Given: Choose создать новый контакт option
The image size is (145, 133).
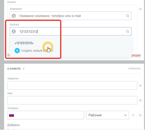Looking at the screenshot, I should 37,51.
